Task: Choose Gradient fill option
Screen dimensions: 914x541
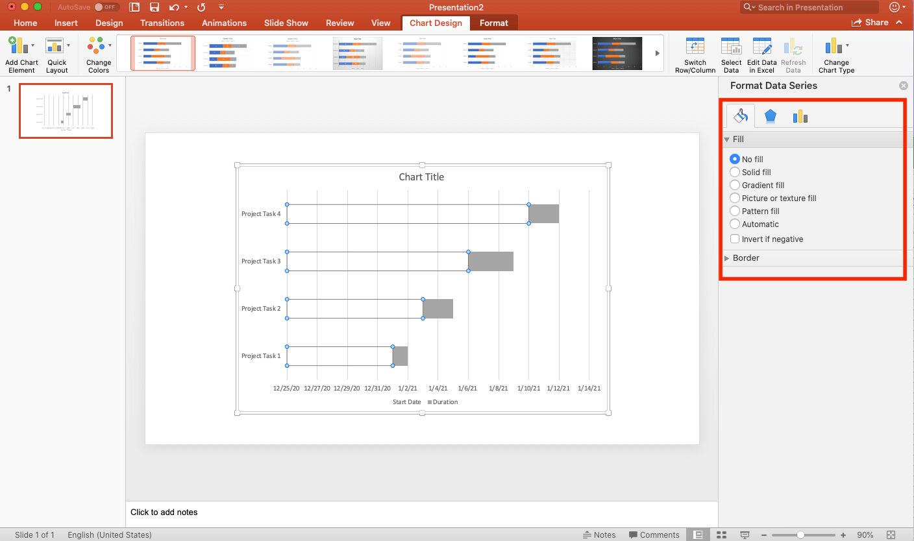Action: [x=735, y=186]
